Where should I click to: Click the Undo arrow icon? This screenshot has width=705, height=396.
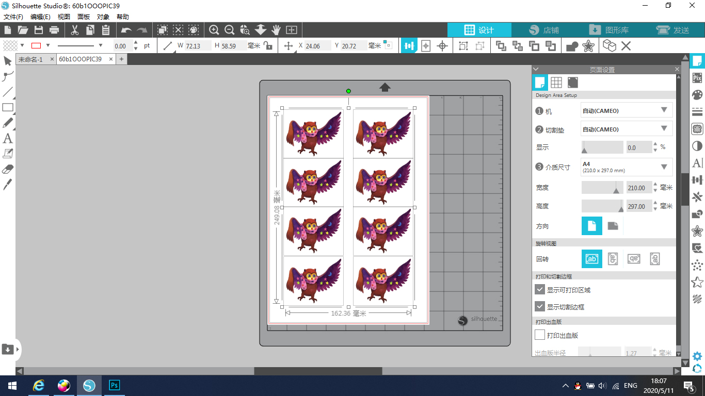pyautogui.click(x=126, y=30)
